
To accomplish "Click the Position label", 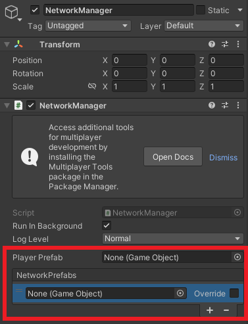I will click(27, 60).
